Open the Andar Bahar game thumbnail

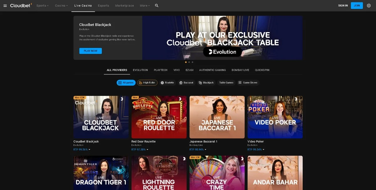275,173
